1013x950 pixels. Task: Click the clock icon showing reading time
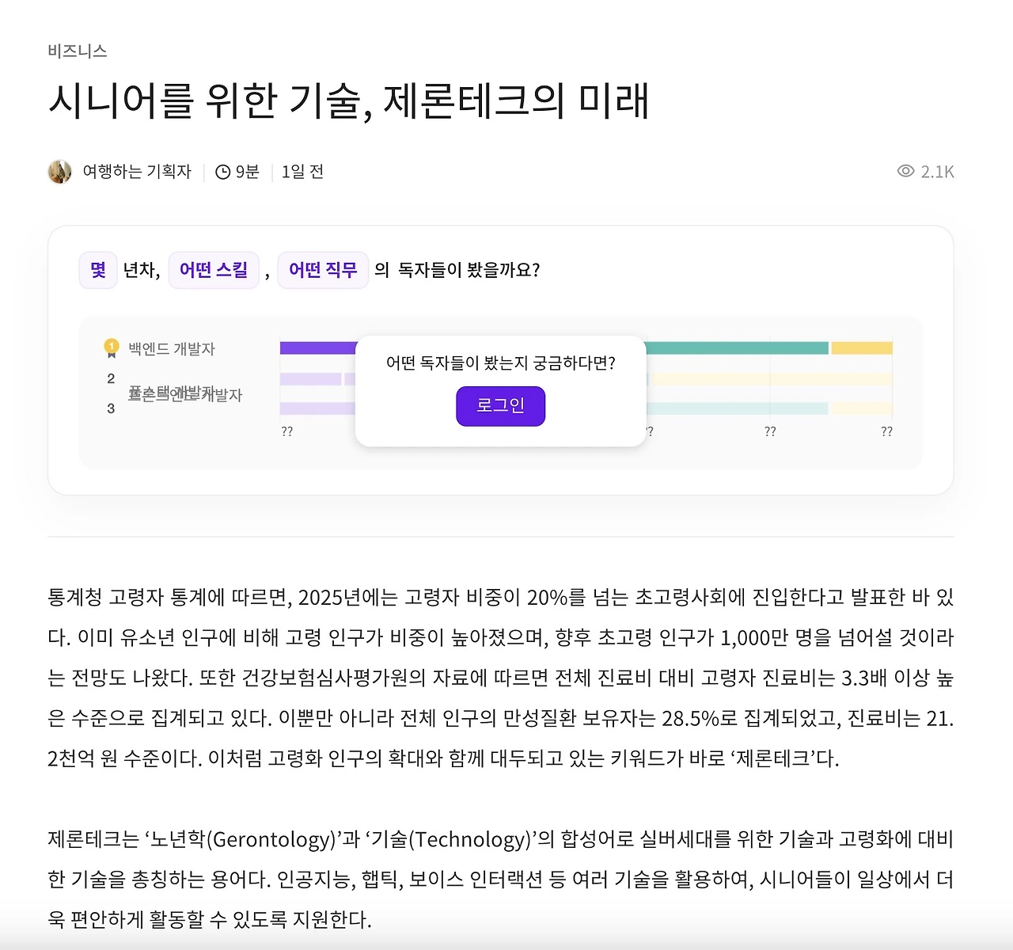coord(222,171)
